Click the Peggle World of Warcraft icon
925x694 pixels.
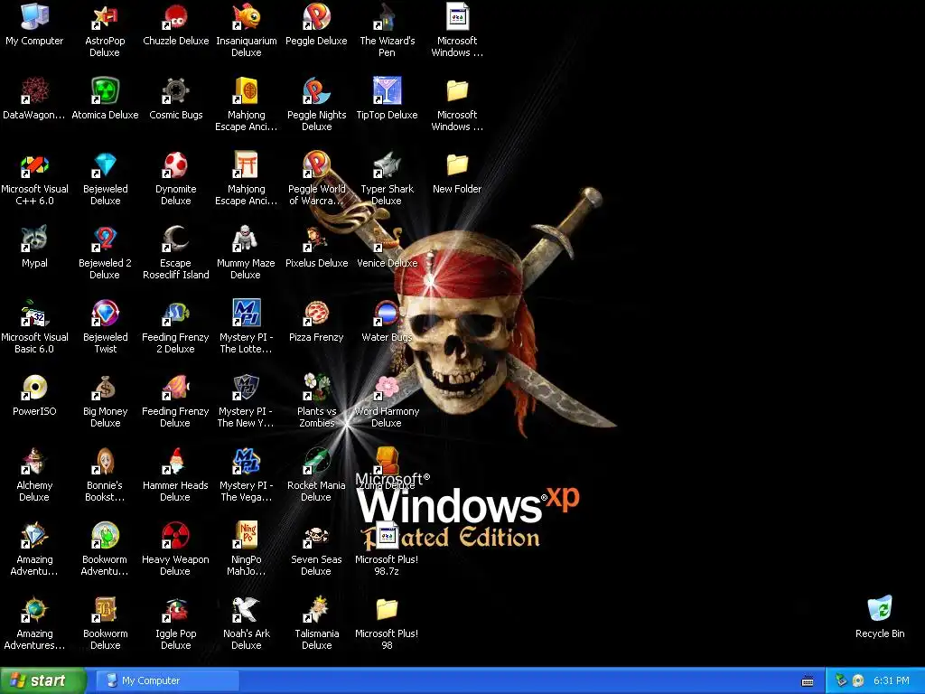coord(317,165)
